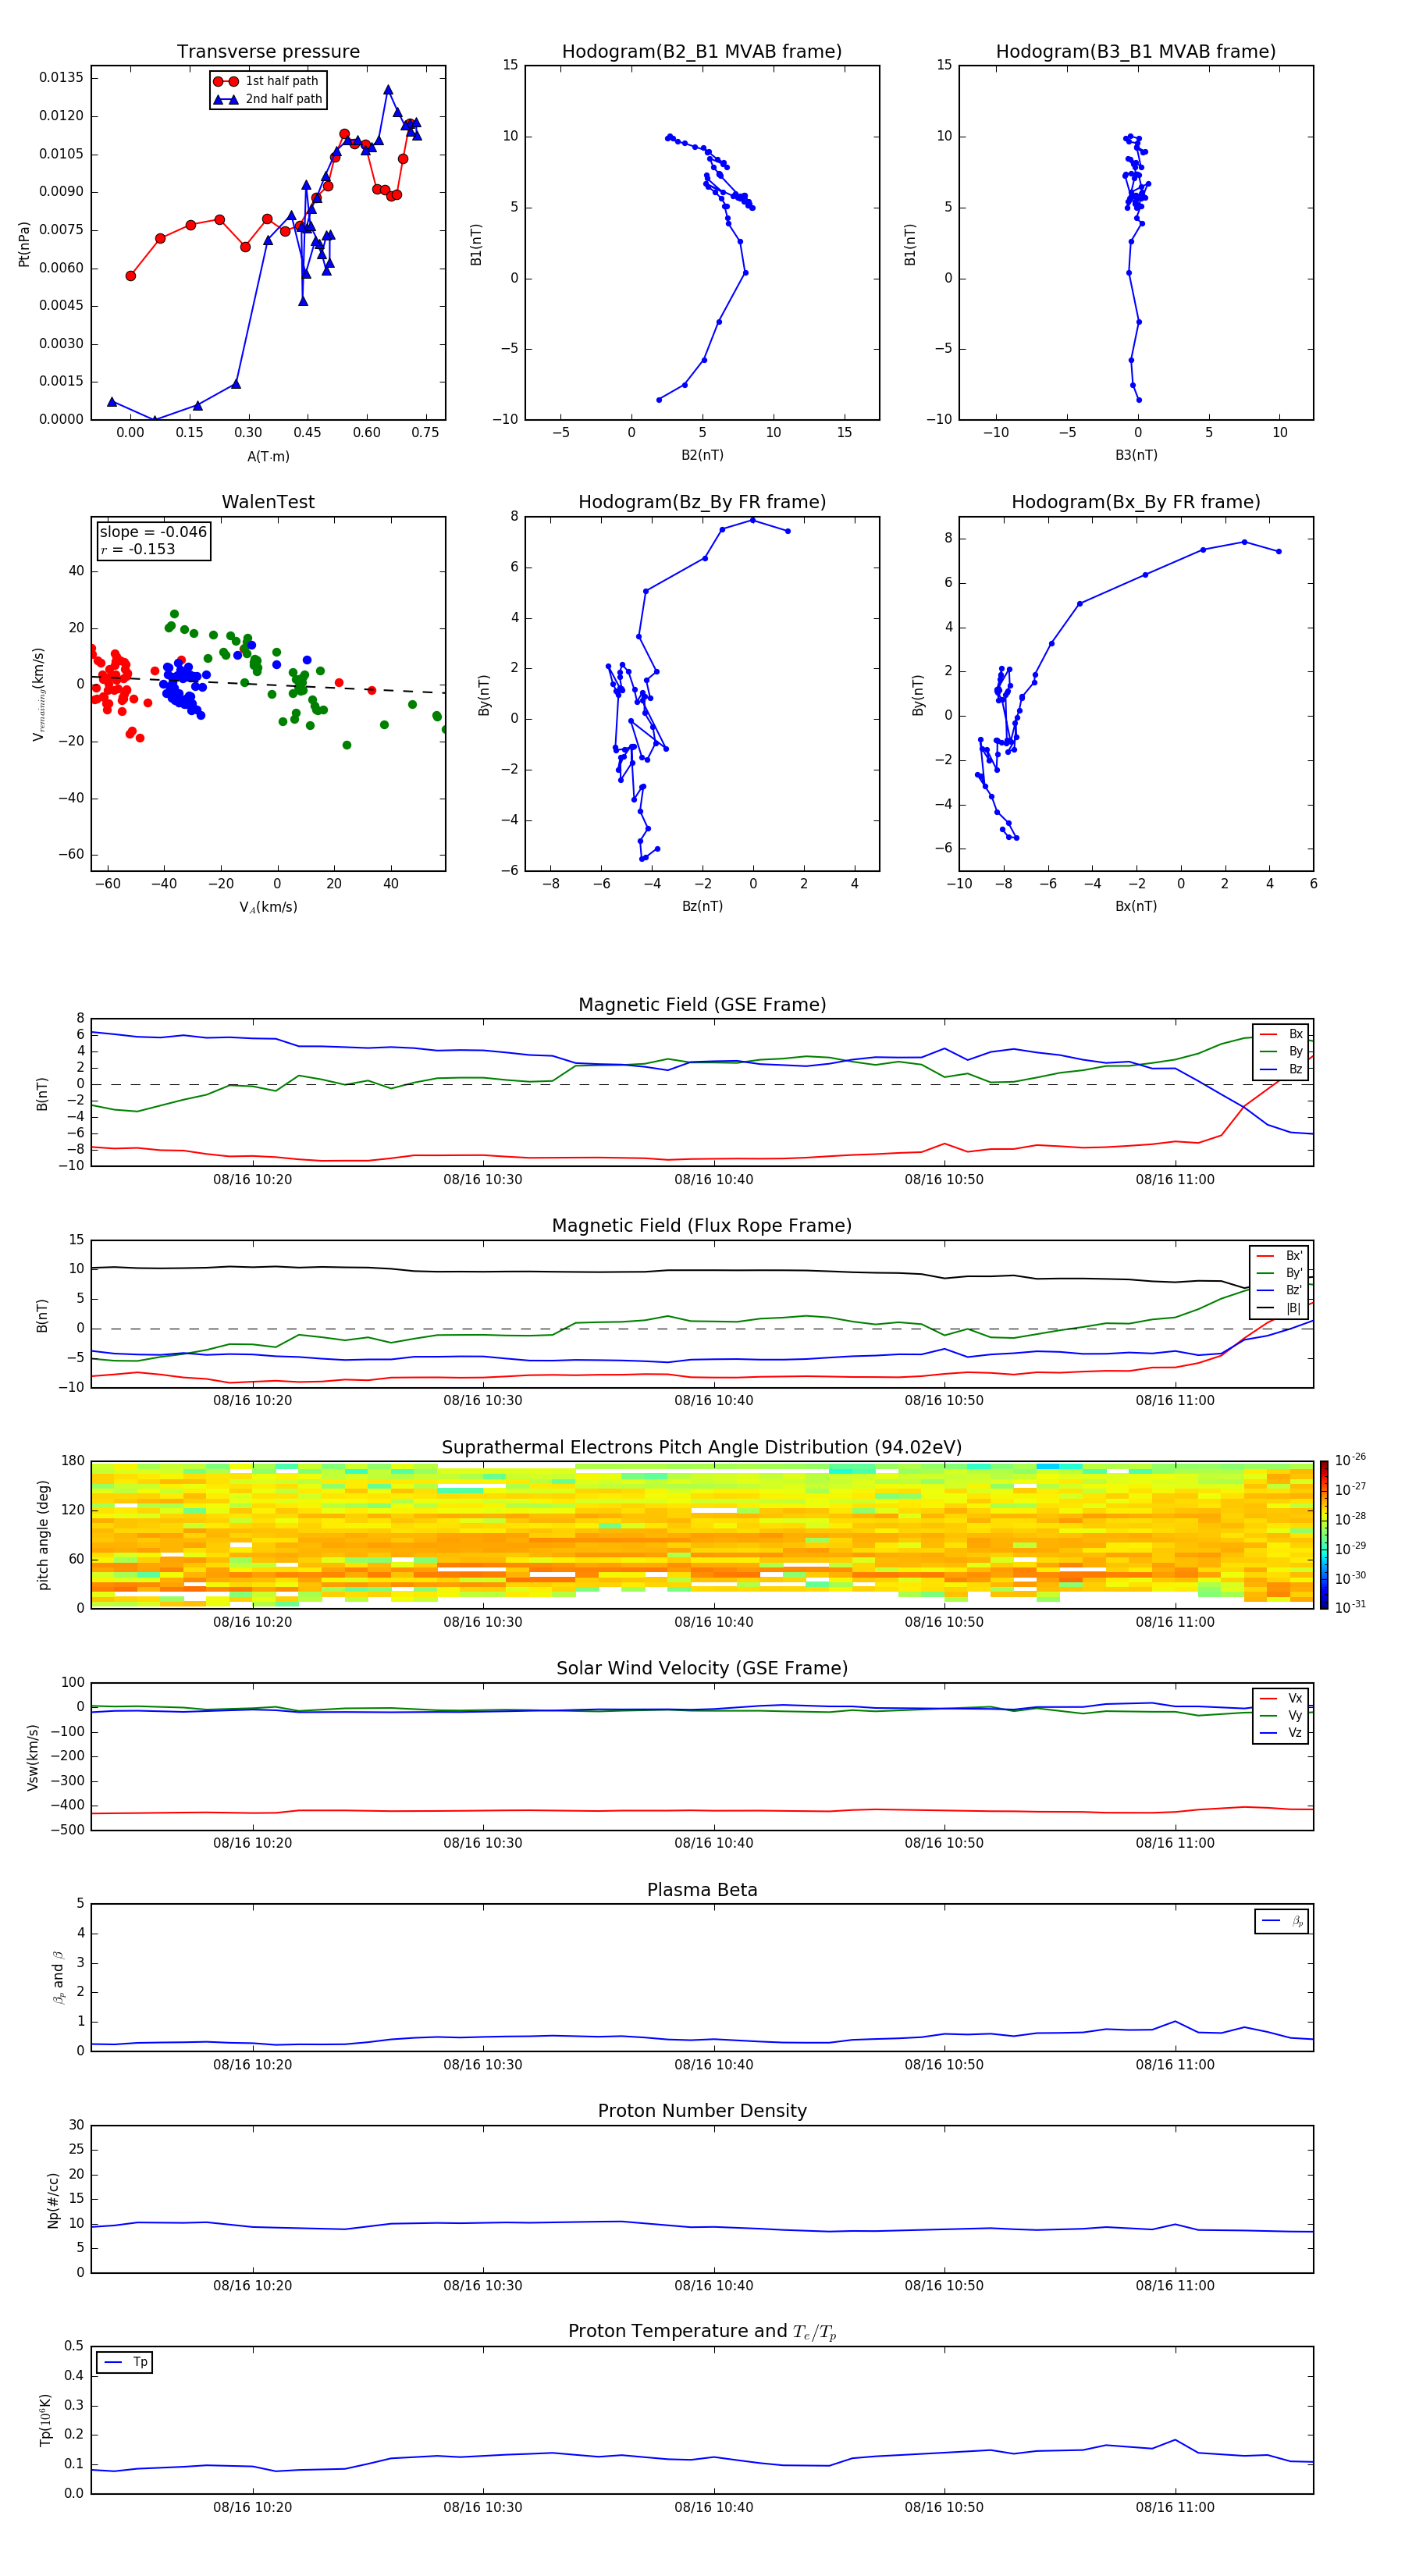Select the 'βp and β' y-axis label

coord(58,1977)
